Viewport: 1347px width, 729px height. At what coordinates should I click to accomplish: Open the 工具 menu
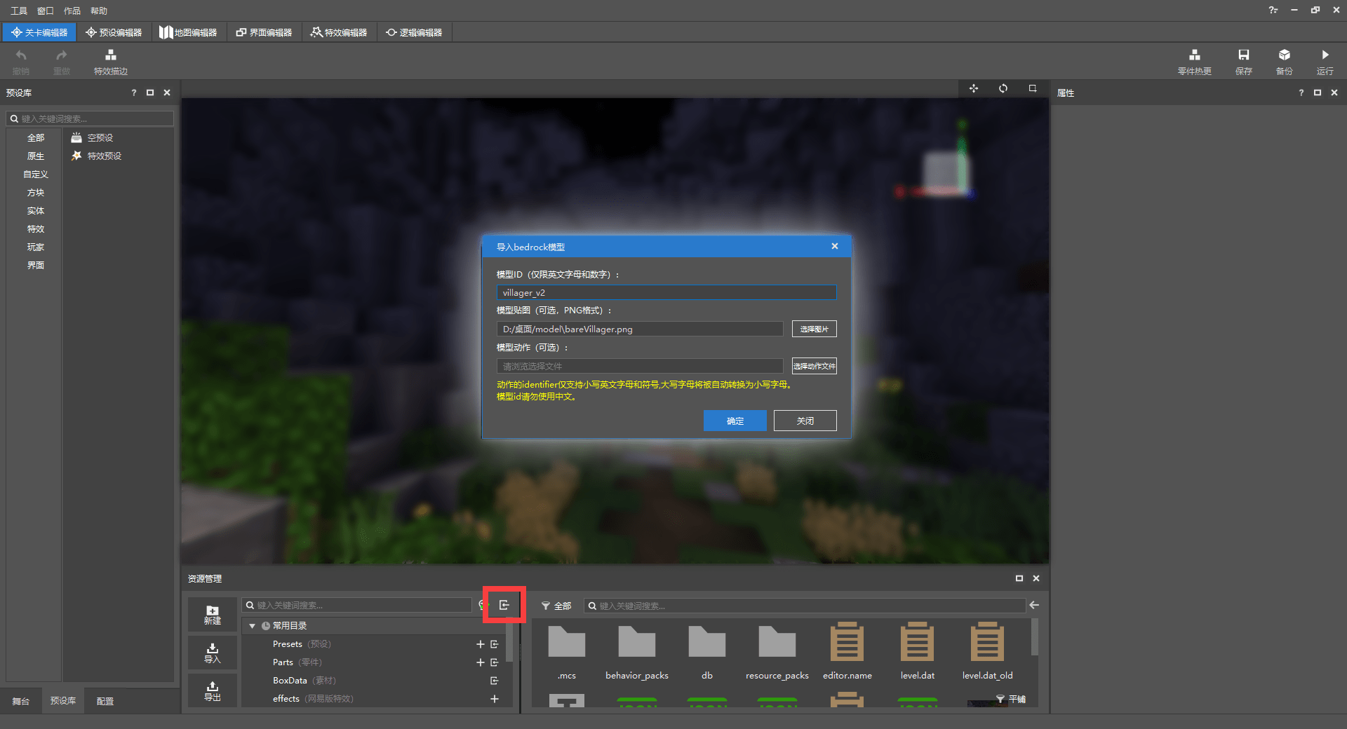(19, 11)
